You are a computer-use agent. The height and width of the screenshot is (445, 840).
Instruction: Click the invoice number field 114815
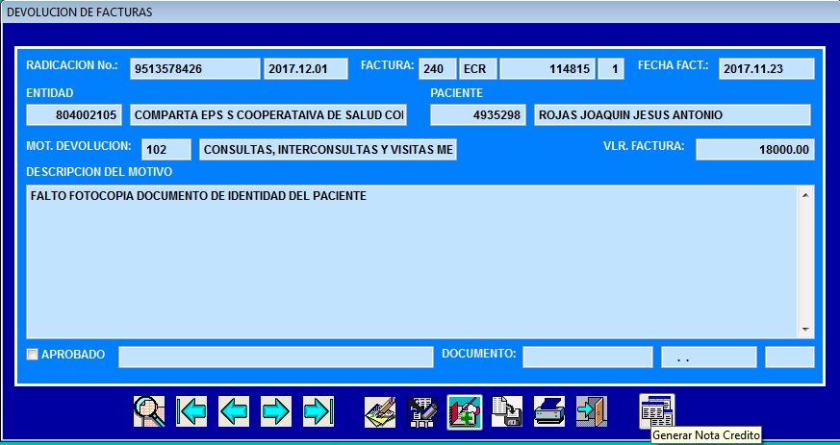(x=547, y=69)
